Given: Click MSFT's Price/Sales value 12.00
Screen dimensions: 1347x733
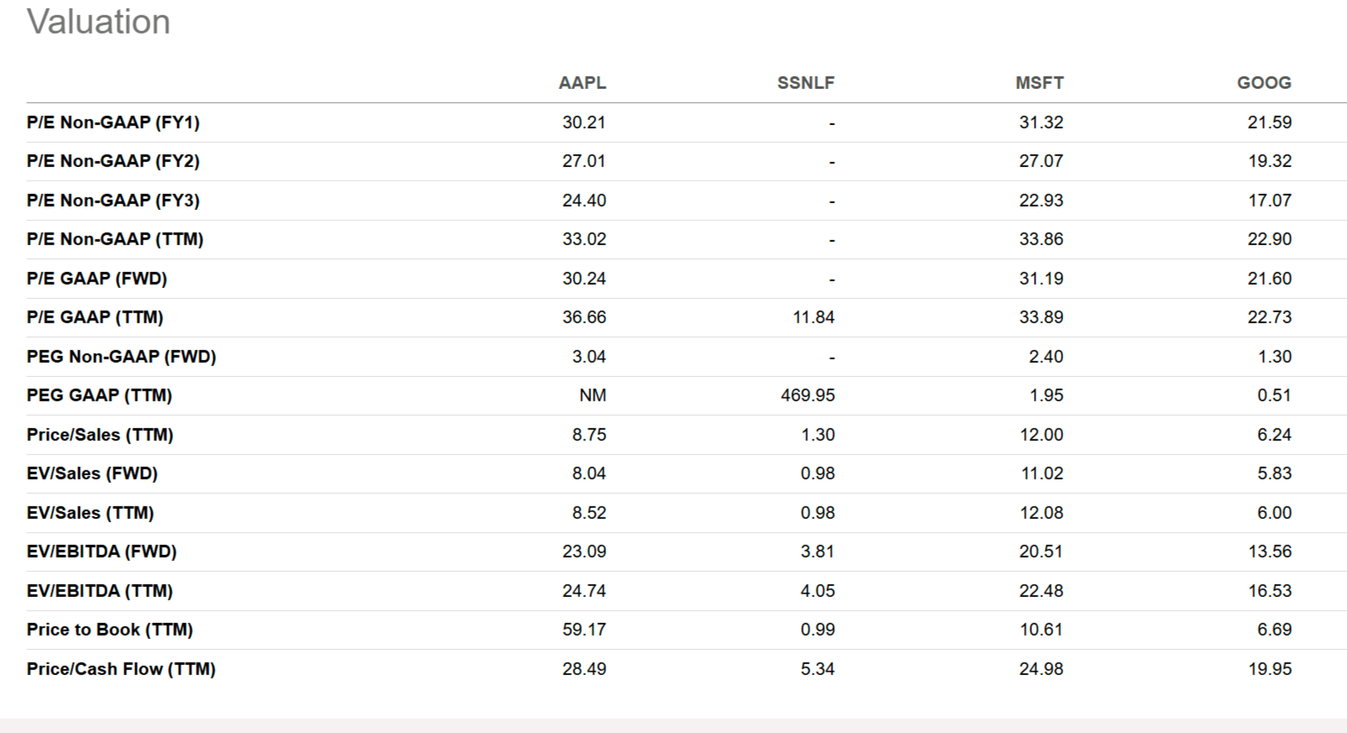Looking at the screenshot, I should (1041, 435).
